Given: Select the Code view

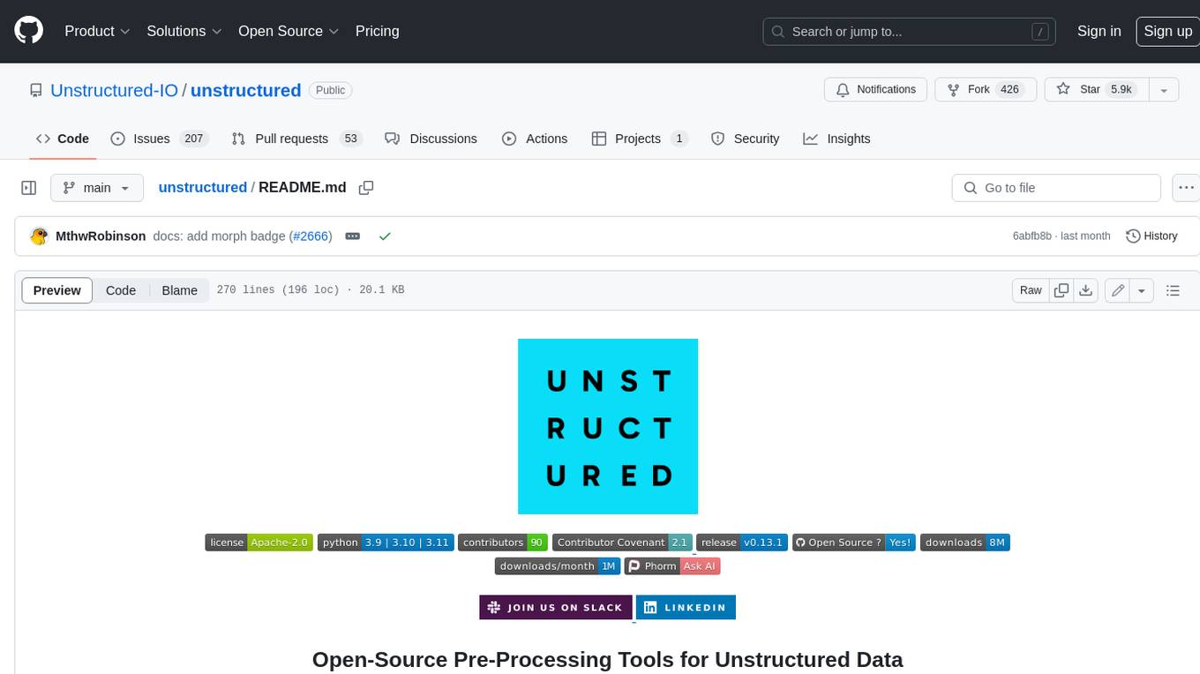Looking at the screenshot, I should pyautogui.click(x=121, y=290).
